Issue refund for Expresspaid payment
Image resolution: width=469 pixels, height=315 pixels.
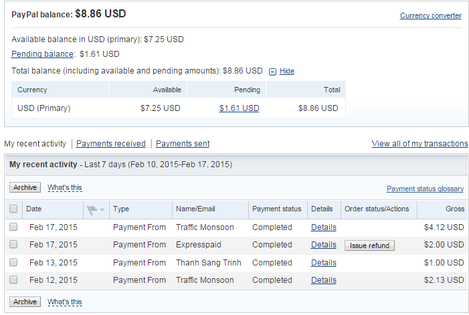coord(369,245)
